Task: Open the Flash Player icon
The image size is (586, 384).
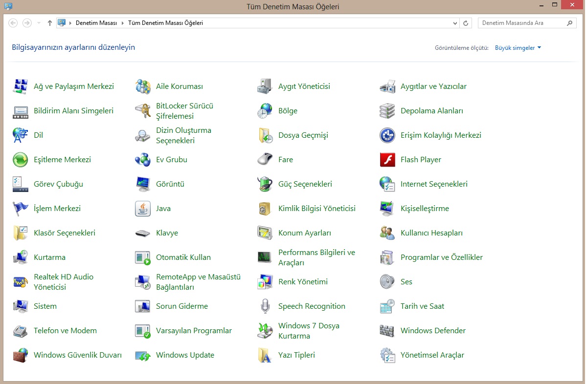Action: click(x=387, y=160)
